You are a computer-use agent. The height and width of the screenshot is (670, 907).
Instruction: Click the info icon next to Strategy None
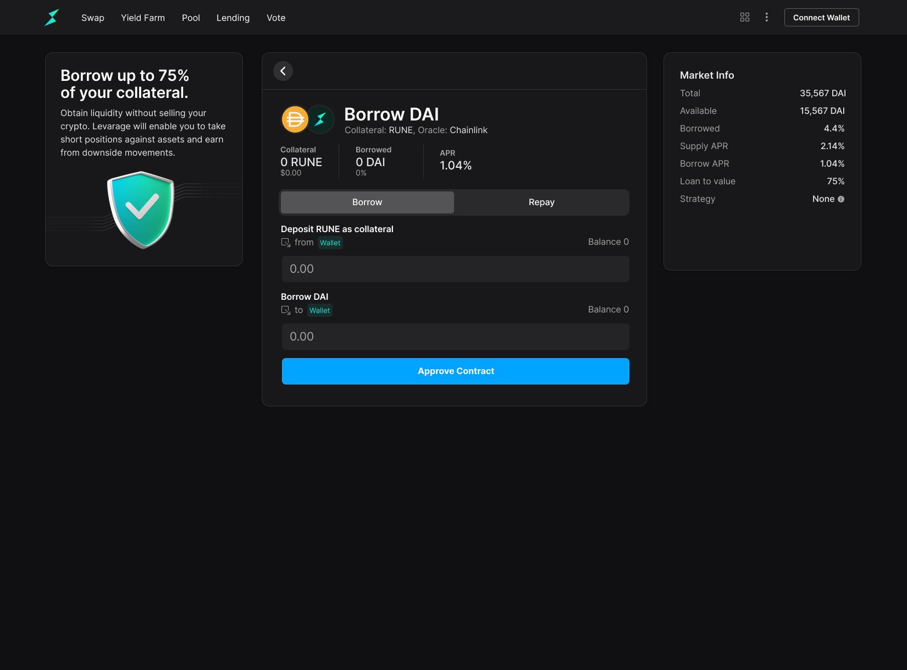click(840, 199)
